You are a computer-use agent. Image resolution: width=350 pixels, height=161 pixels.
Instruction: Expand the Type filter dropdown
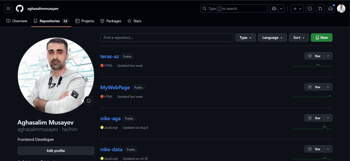(x=245, y=37)
